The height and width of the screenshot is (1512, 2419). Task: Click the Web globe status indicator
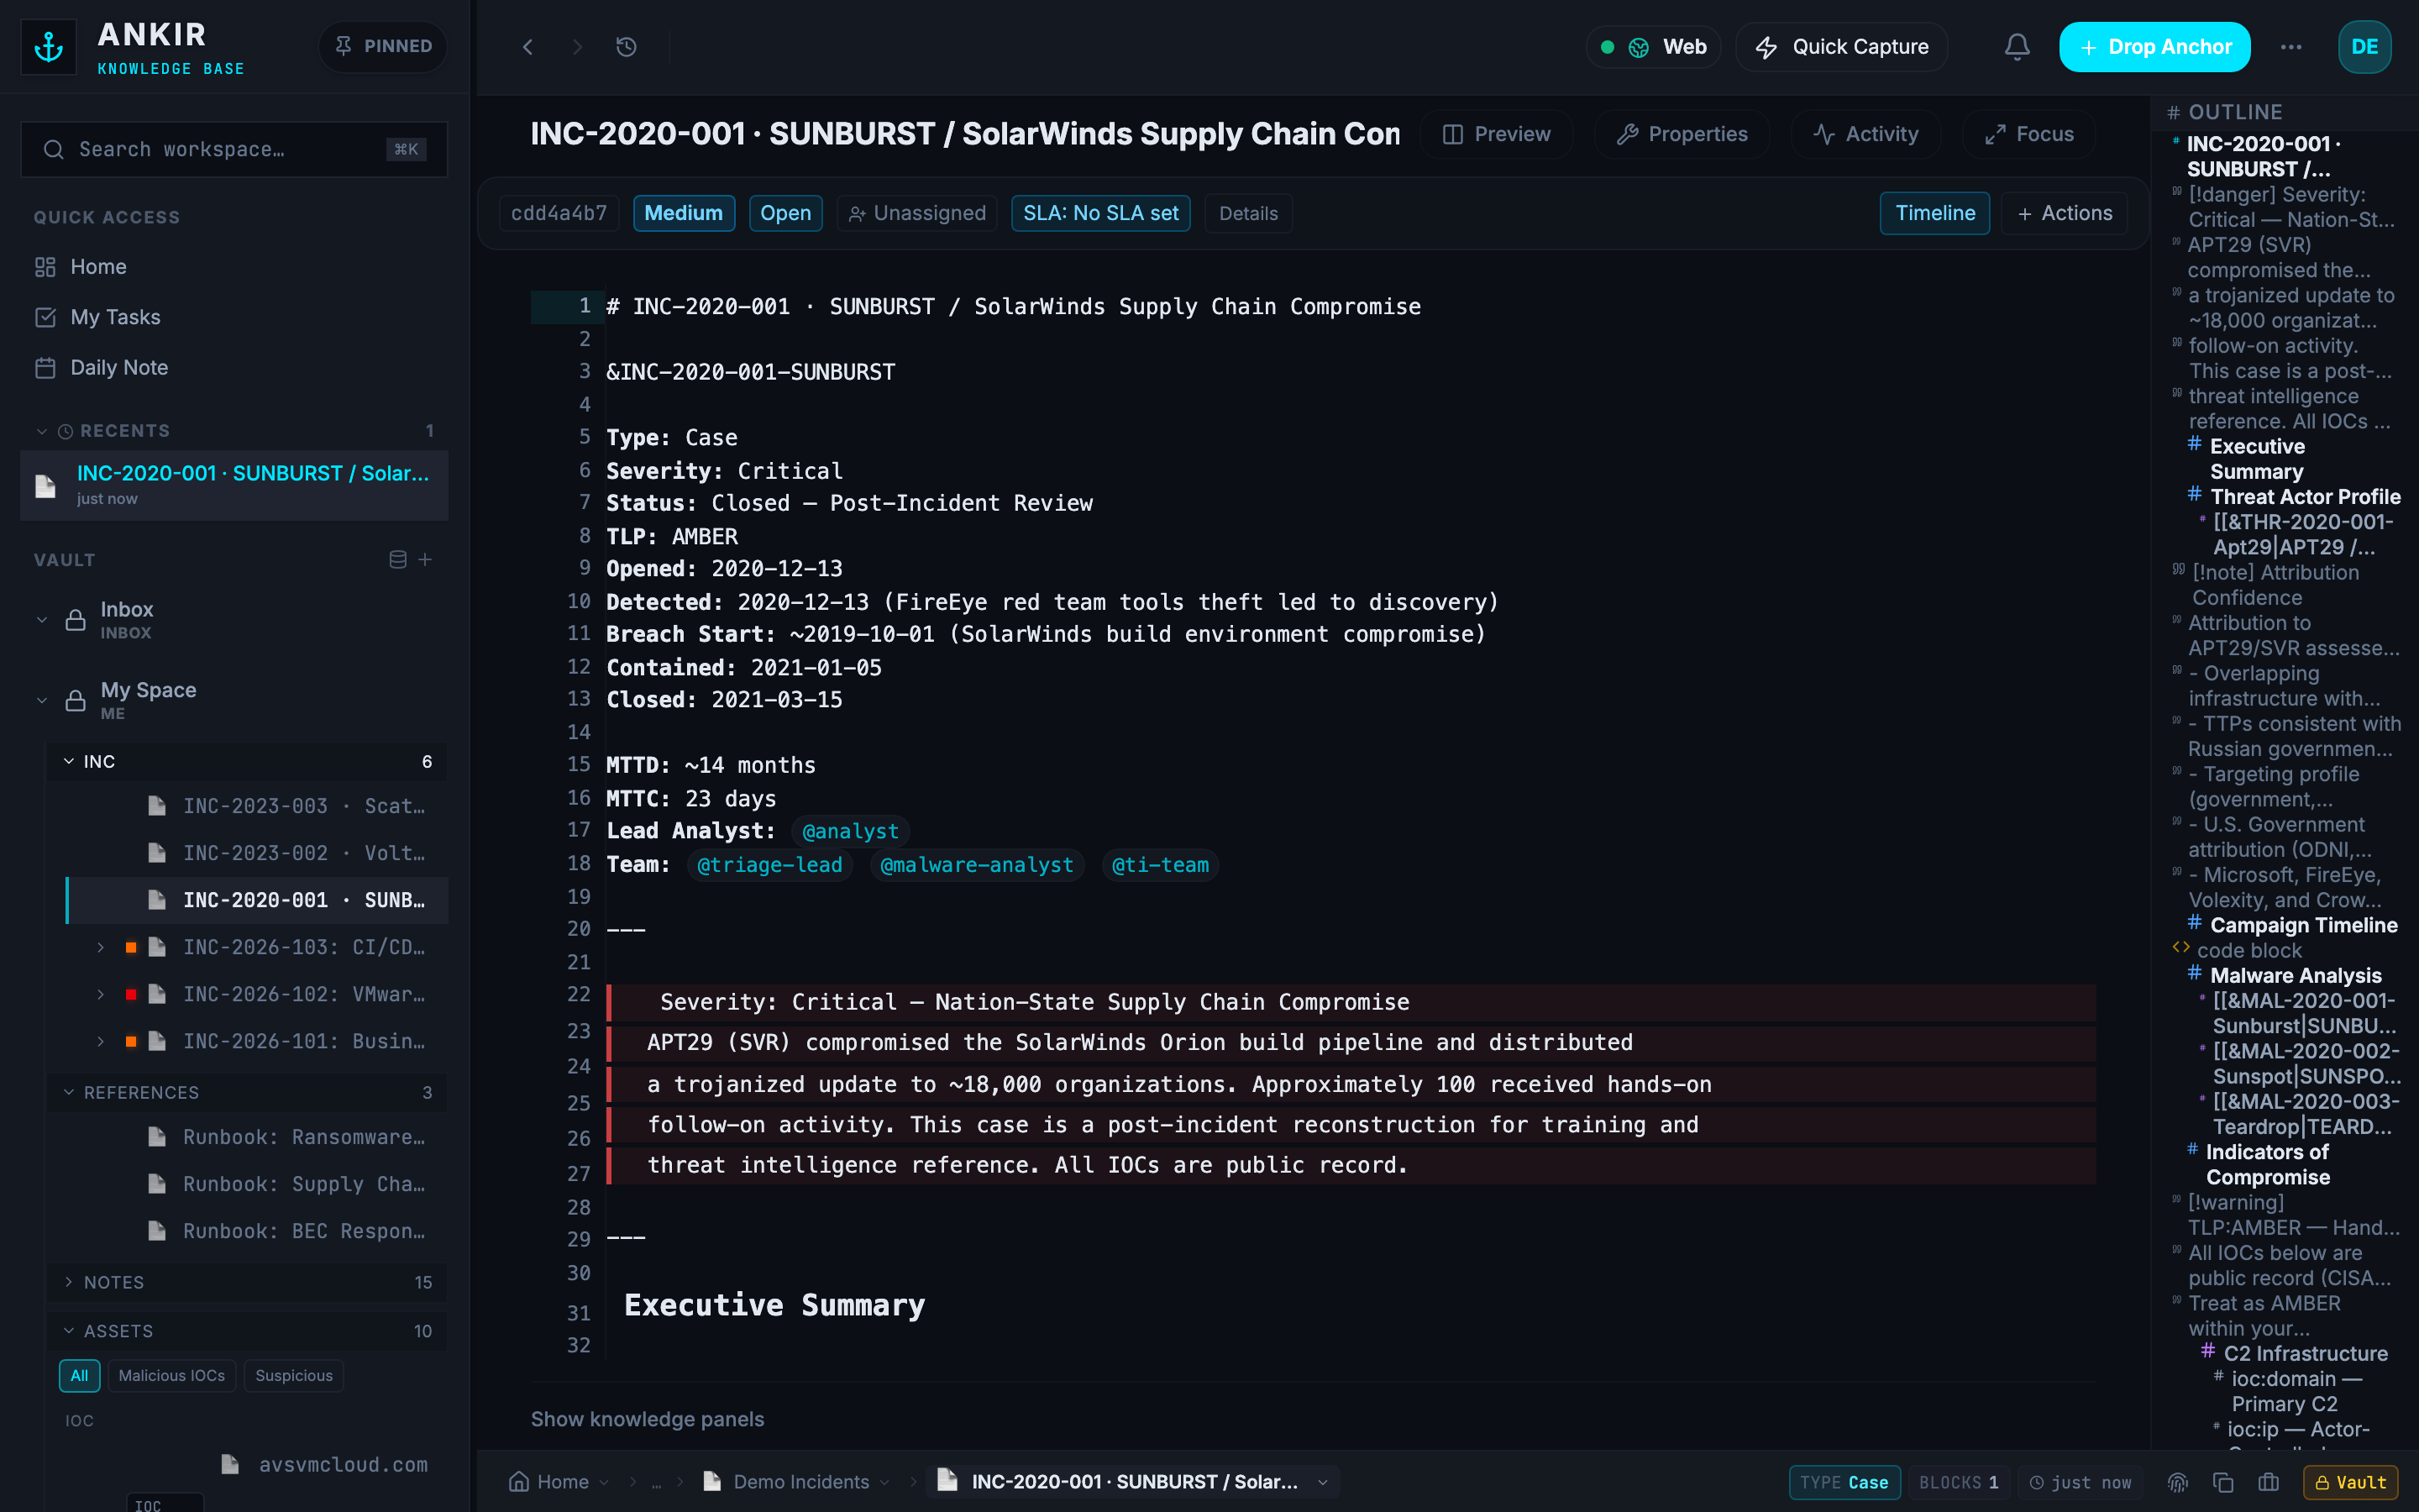coord(1653,47)
